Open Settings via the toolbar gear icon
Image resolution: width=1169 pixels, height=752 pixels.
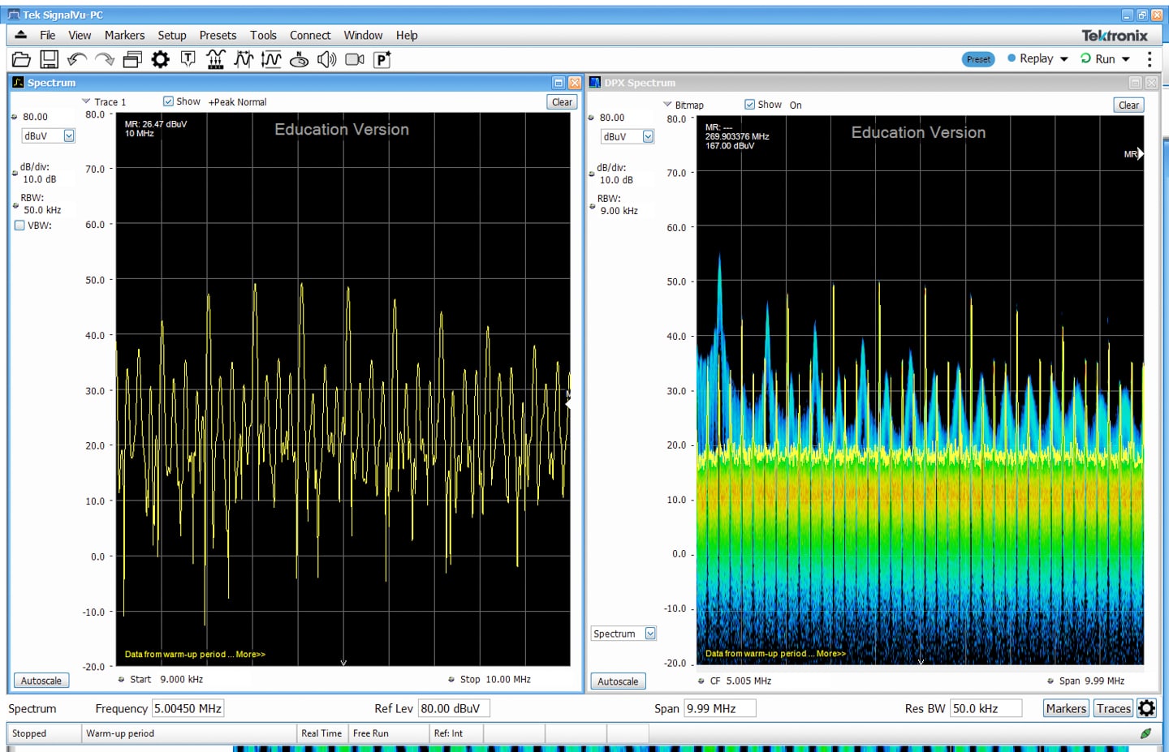click(161, 59)
